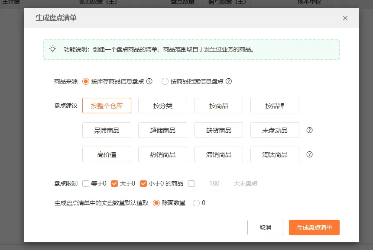373x250 pixels.
Task: Click help icon next to 按库存商品信息盘点
Action: (149, 81)
